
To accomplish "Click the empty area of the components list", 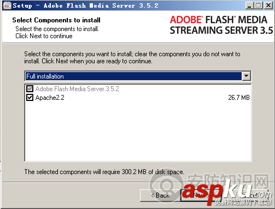I will 138,131.
